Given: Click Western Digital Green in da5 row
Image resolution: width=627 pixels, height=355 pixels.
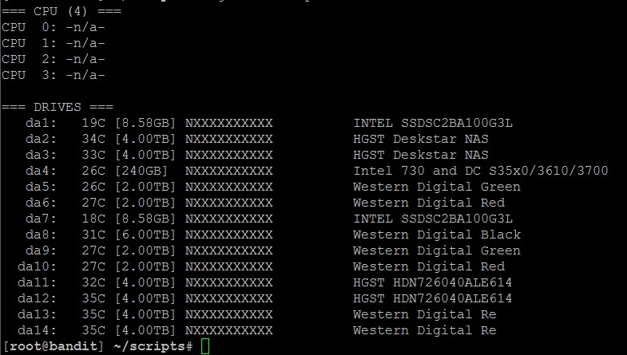Looking at the screenshot, I should point(437,187).
